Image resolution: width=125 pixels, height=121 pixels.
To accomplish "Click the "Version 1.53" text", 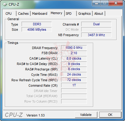I will click(x=35, y=115).
